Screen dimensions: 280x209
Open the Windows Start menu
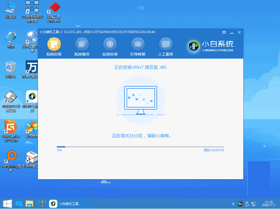8,204
